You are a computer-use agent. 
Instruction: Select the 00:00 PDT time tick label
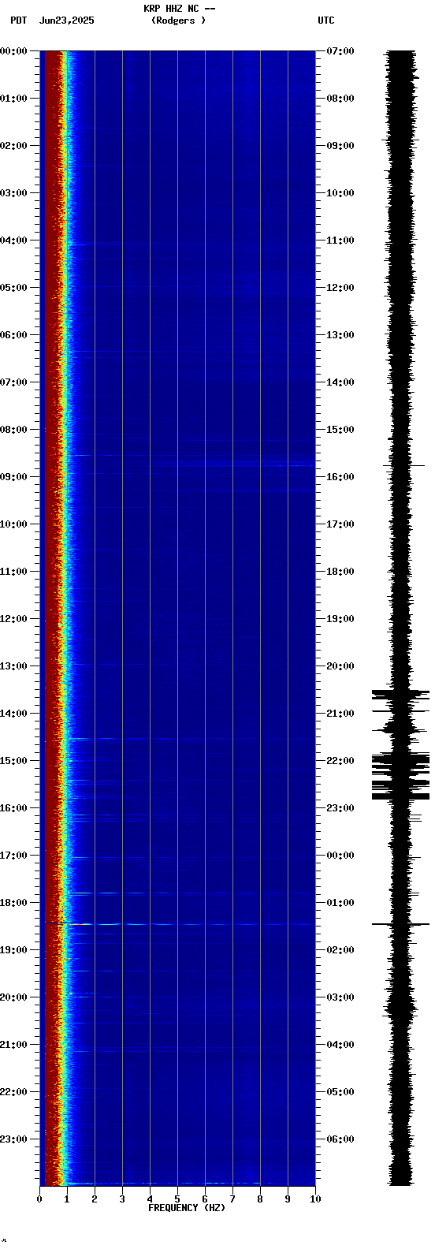click(x=13, y=51)
